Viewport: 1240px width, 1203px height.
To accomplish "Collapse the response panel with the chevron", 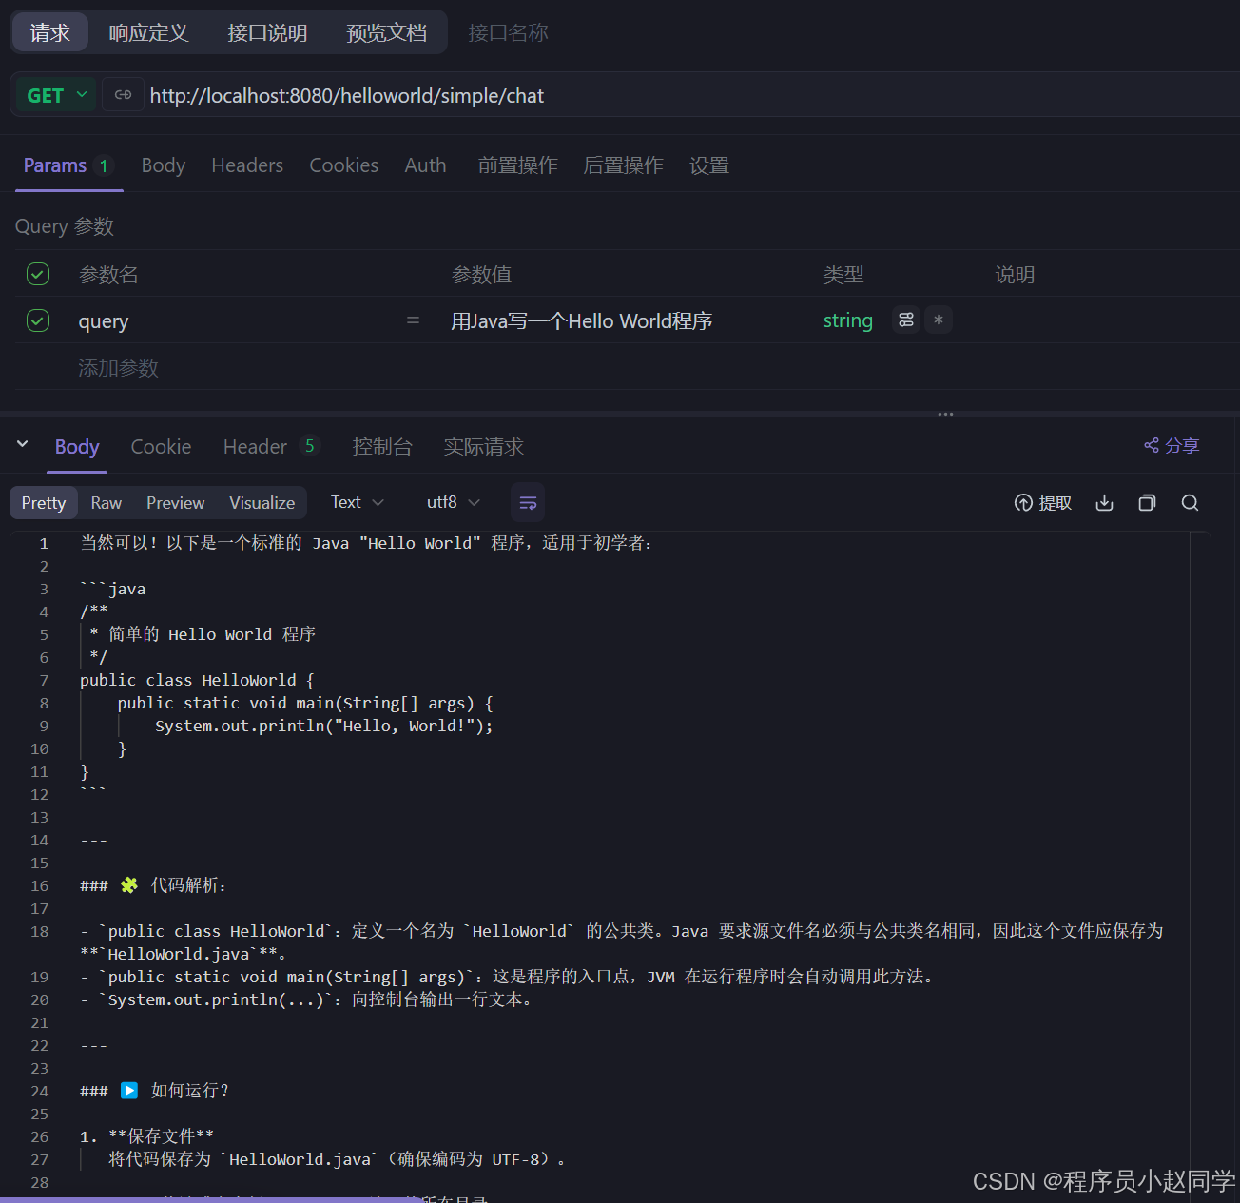I will pyautogui.click(x=23, y=444).
